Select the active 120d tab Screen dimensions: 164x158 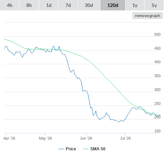coord(113,5)
